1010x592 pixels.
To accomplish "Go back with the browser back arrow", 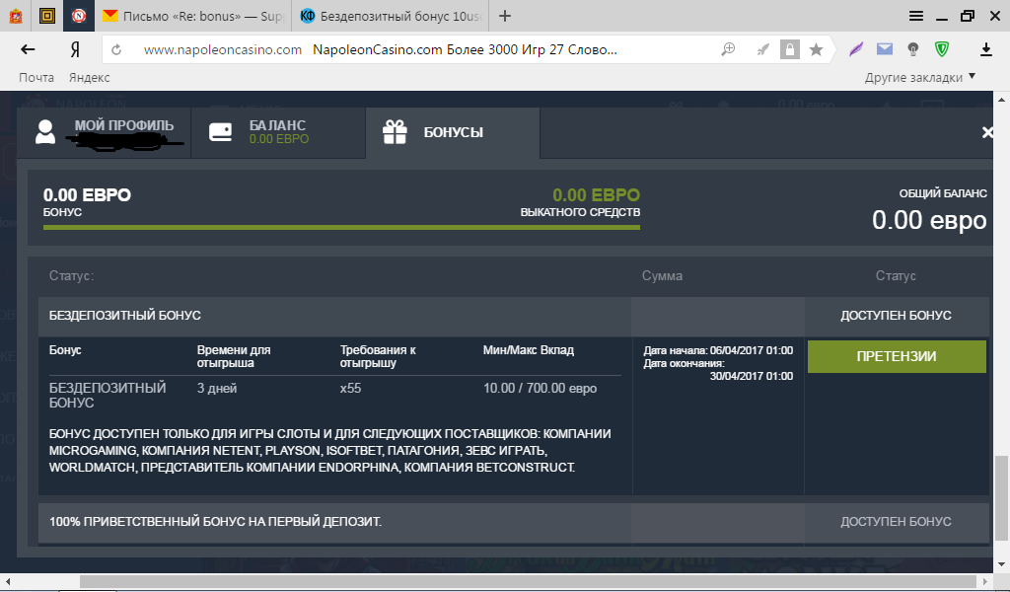I will [28, 49].
